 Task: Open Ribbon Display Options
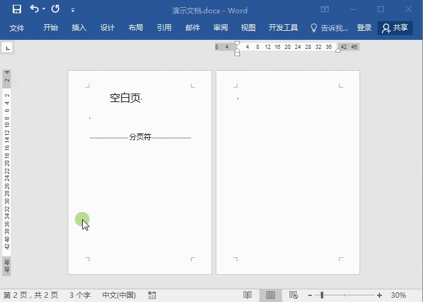tap(325, 9)
